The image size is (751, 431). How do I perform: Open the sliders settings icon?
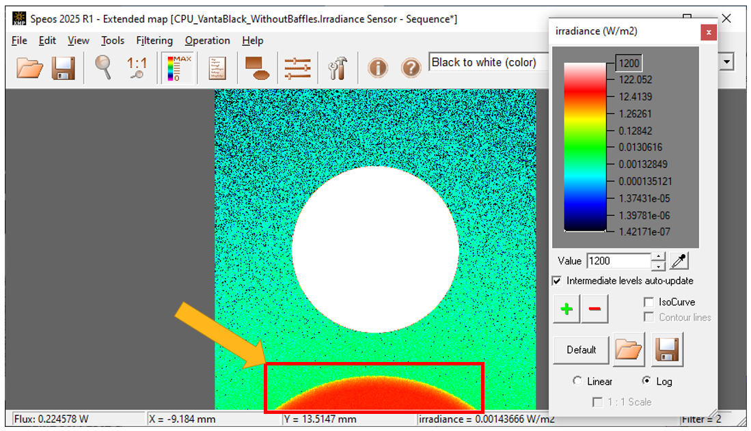tap(297, 68)
